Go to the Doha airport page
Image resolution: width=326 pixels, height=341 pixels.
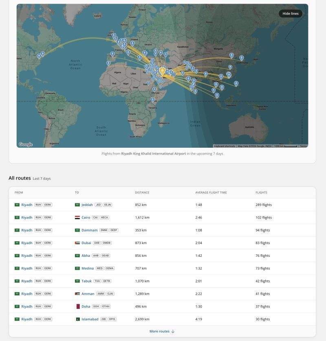(x=86, y=306)
